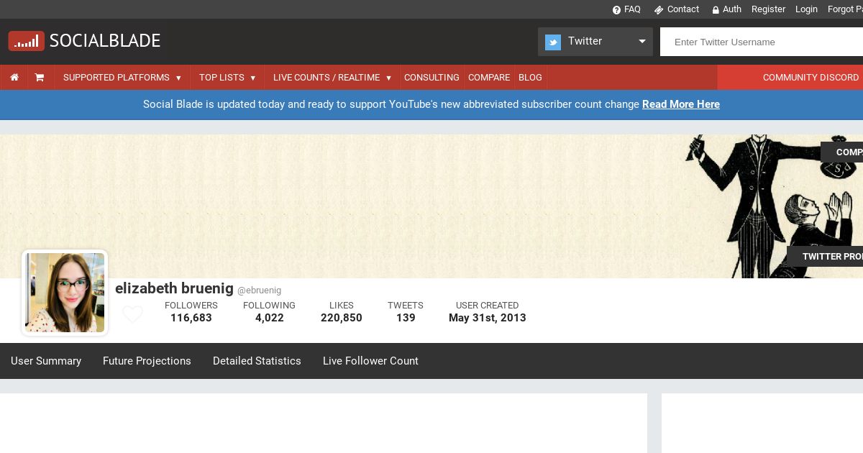Click the likes count 220,850
Image resolution: width=863 pixels, height=453 pixels.
pyautogui.click(x=342, y=318)
